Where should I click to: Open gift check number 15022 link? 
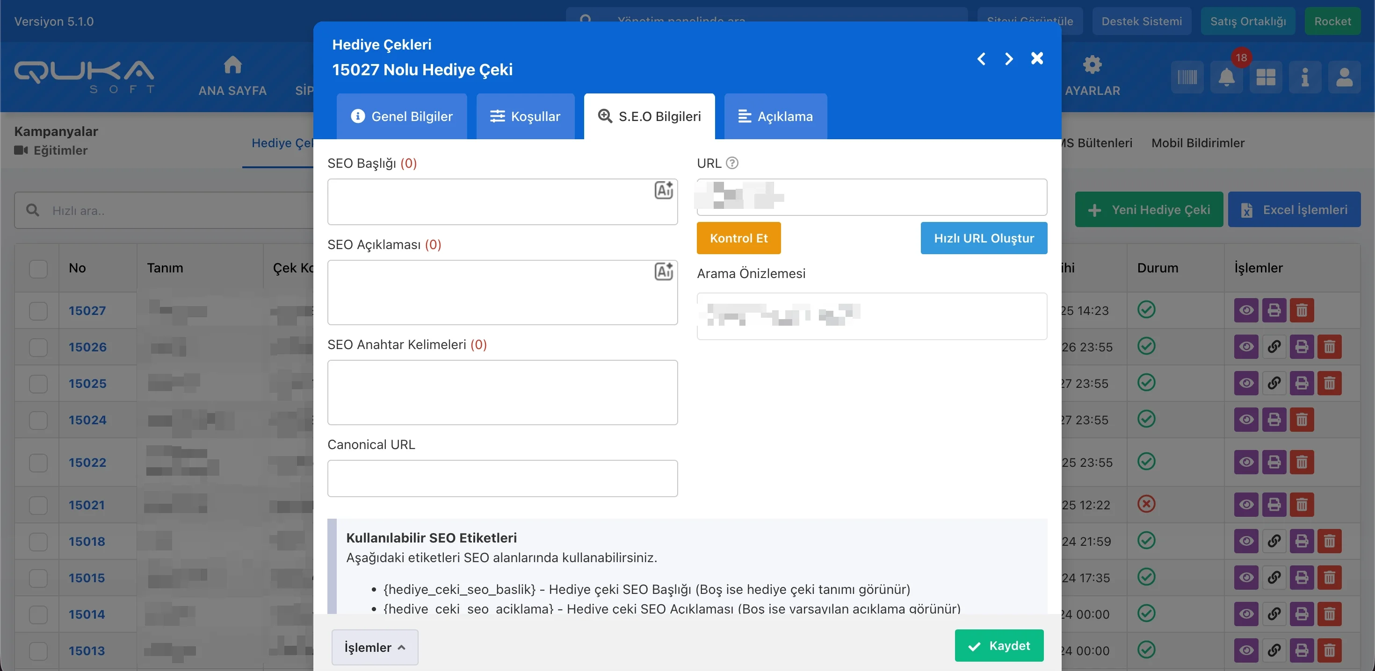(87, 463)
